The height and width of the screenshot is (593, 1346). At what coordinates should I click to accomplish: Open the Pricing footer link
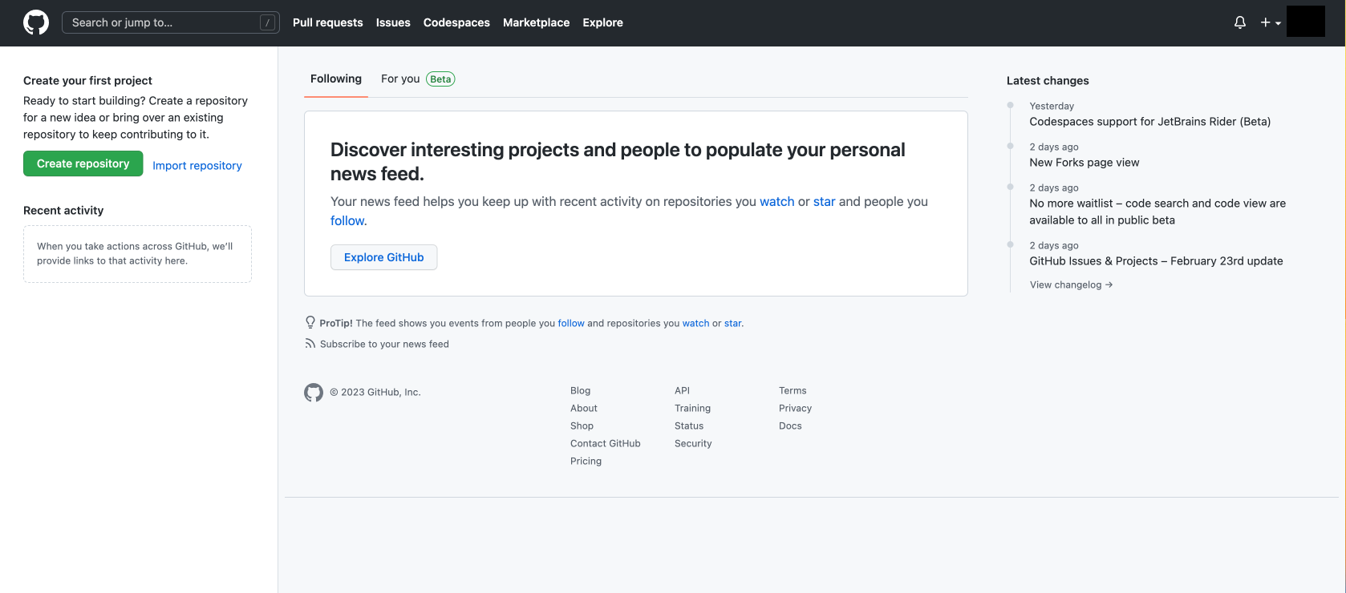click(x=586, y=461)
